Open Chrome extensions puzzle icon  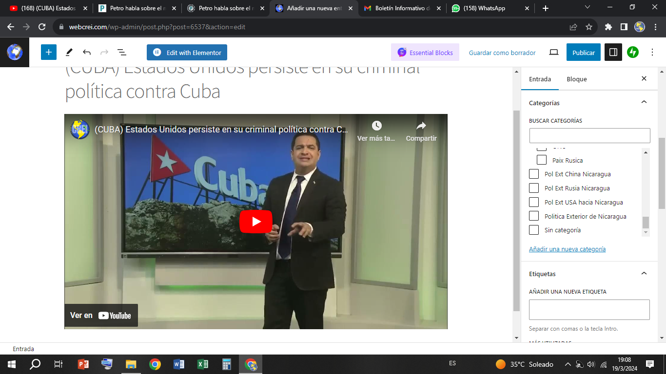click(x=608, y=27)
